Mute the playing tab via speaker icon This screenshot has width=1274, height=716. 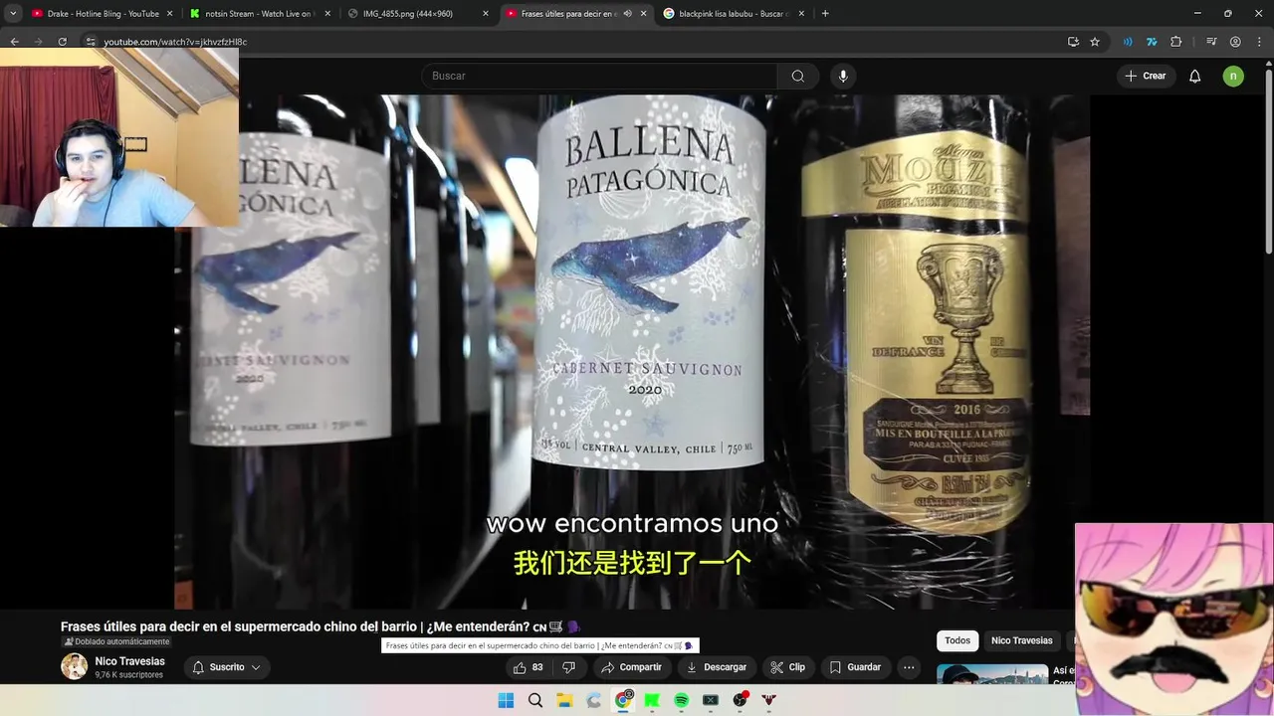(628, 14)
